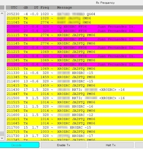Click the scrollbar thumb near the bottom
Image resolution: width=143 pixels, height=149 pixels.
(x=2, y=134)
